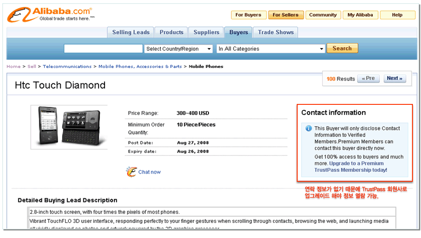Click the 2.8-inch touch screen description row
The image size is (421, 238).
point(212,212)
